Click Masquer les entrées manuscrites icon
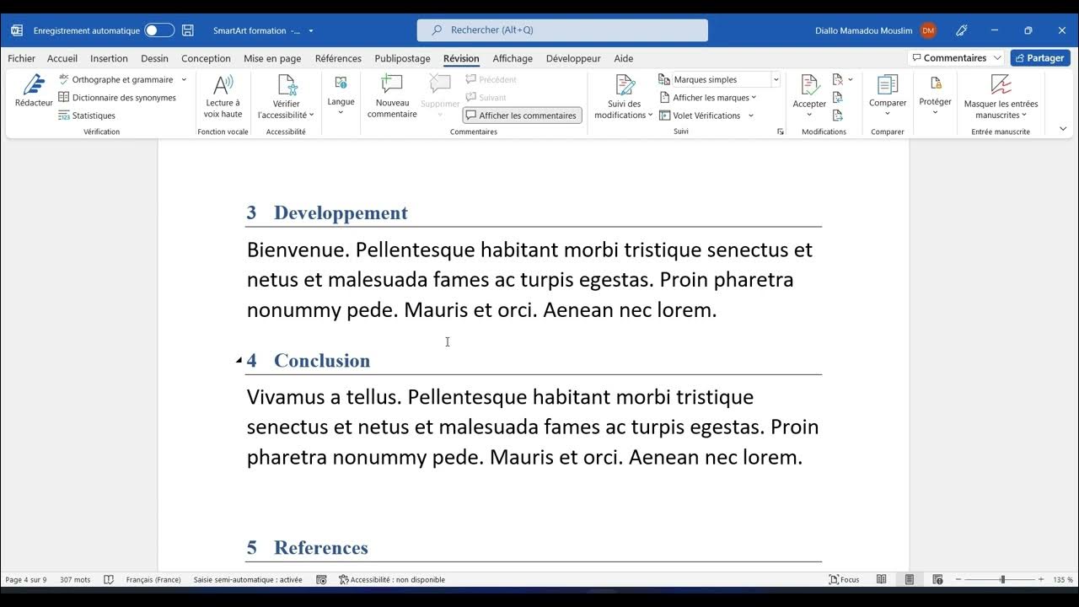The height and width of the screenshot is (607, 1079). (x=1001, y=85)
